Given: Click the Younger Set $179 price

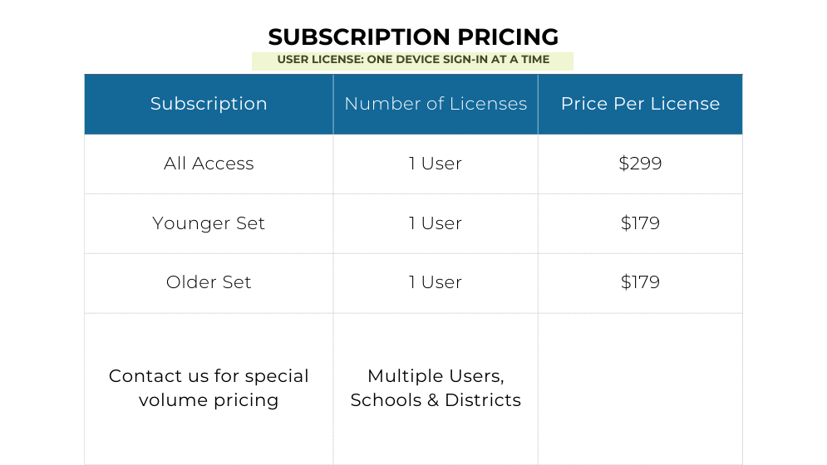Looking at the screenshot, I should [640, 223].
